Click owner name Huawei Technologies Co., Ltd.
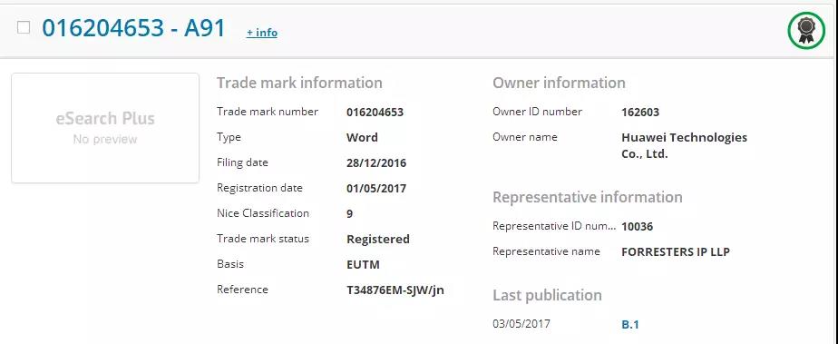Viewport: 838px width, 344px height. tap(684, 145)
